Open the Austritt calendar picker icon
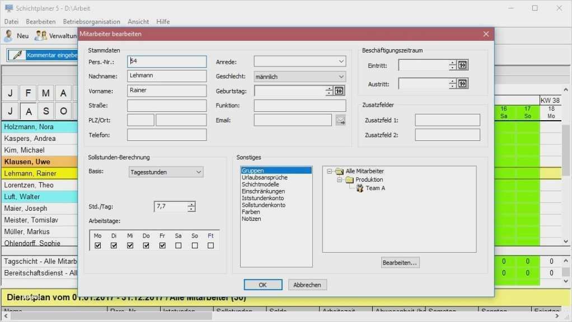The height and width of the screenshot is (322, 572). 461,83
